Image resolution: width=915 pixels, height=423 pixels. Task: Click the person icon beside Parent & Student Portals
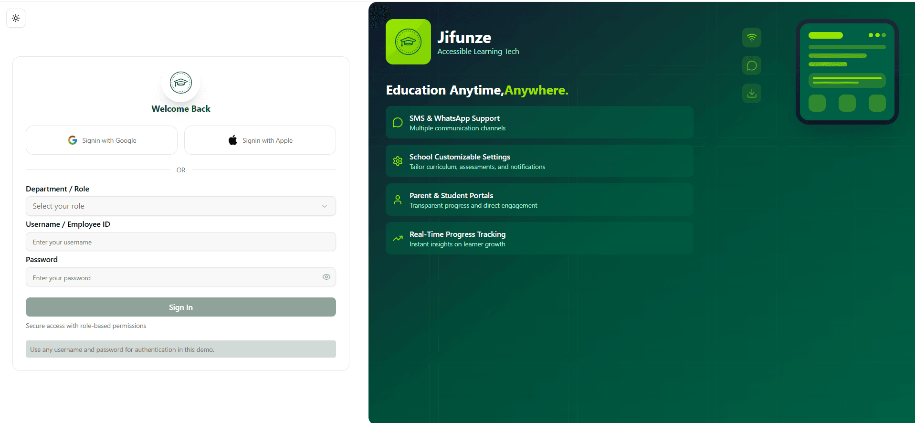click(398, 200)
